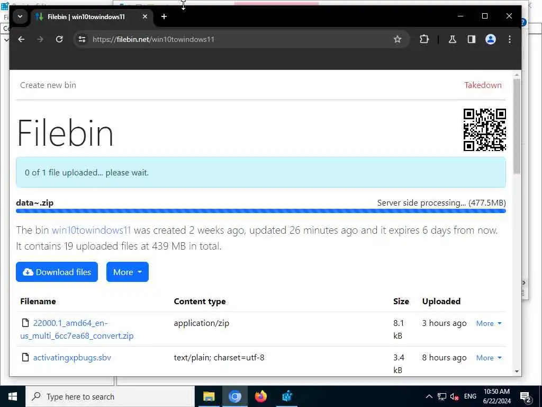This screenshot has width=542, height=407.
Task: Open activatingxpbugs.sbv file link
Action: tap(72, 358)
